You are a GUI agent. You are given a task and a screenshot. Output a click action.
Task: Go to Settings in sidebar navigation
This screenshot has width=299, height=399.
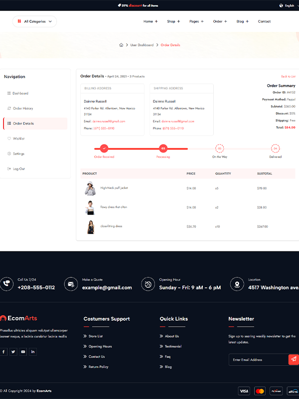pyautogui.click(x=18, y=154)
